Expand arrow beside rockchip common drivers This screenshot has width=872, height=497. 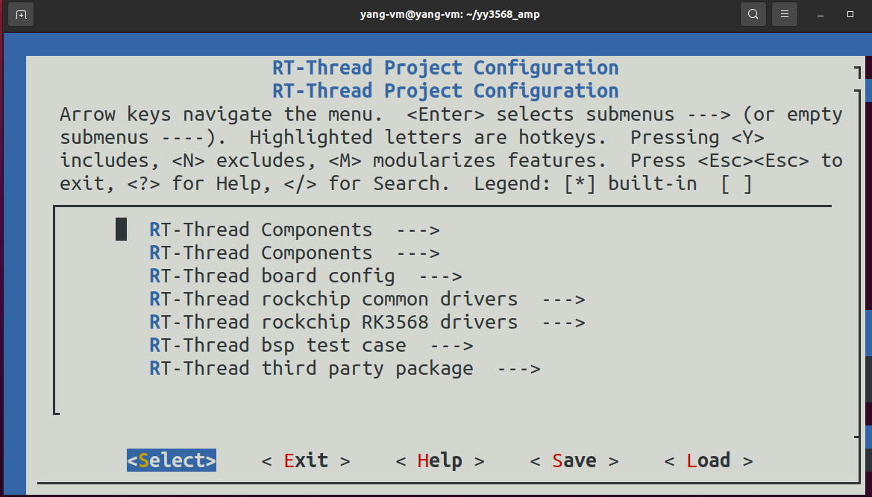click(563, 299)
